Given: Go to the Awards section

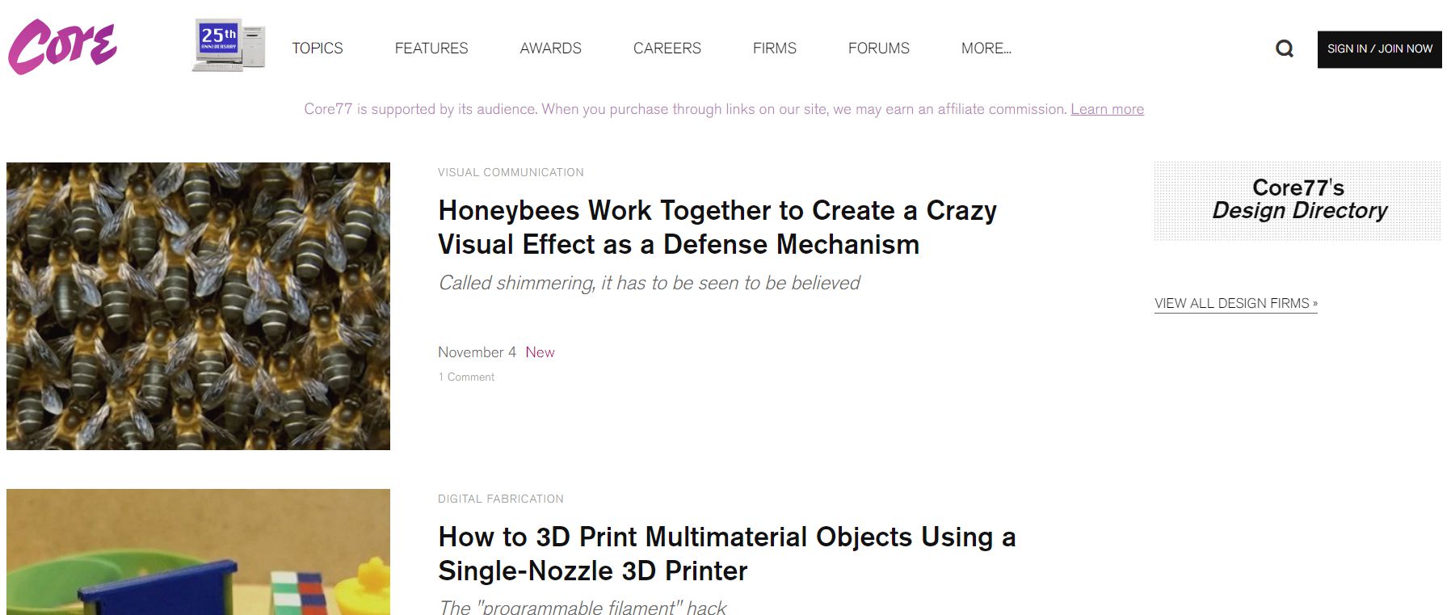Looking at the screenshot, I should pos(550,48).
